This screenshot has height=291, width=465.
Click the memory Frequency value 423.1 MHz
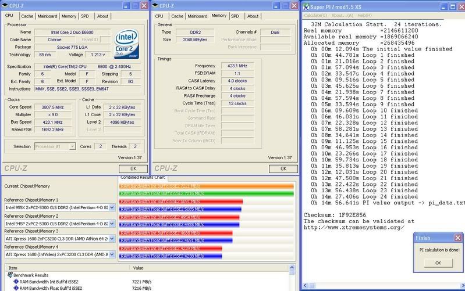pos(237,66)
